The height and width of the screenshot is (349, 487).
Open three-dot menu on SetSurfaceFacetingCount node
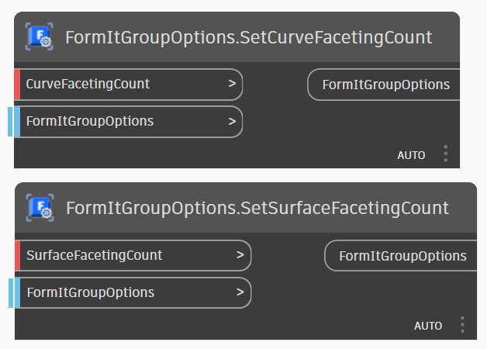(x=462, y=325)
